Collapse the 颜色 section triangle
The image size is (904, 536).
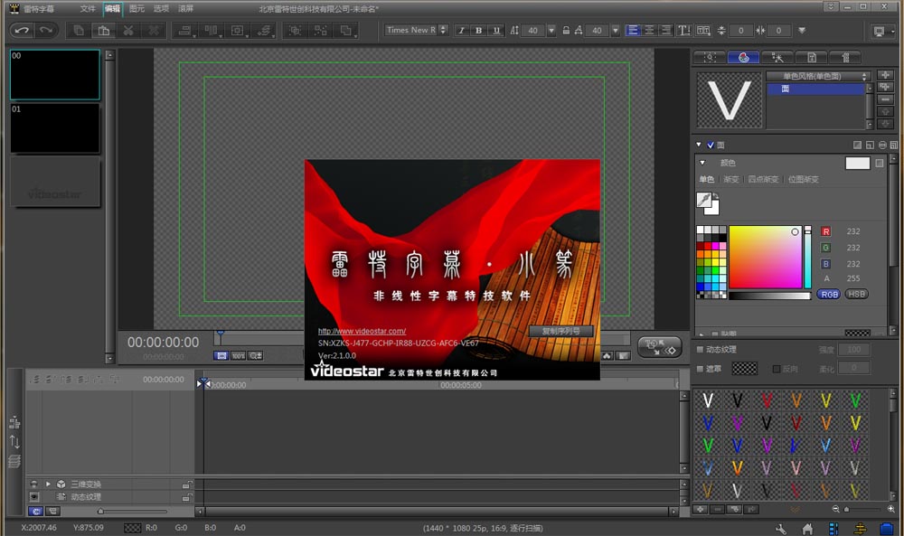click(702, 163)
